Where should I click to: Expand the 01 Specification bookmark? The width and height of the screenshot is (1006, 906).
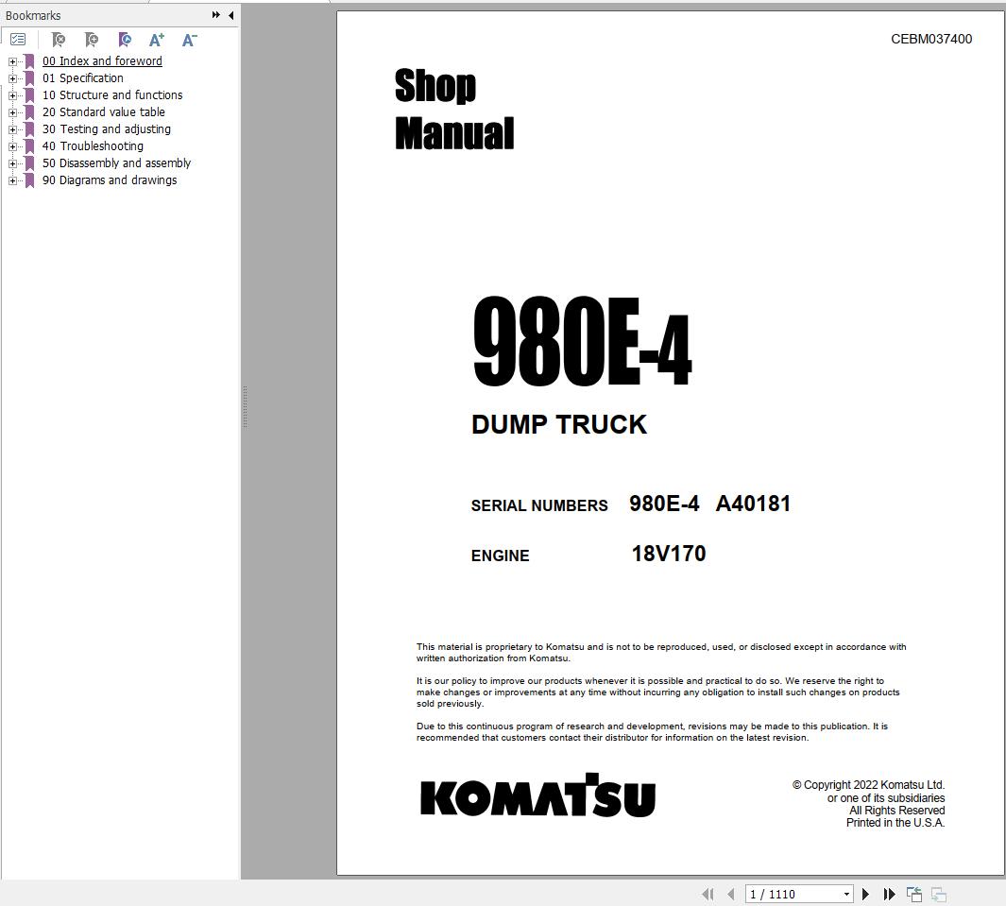[12, 78]
